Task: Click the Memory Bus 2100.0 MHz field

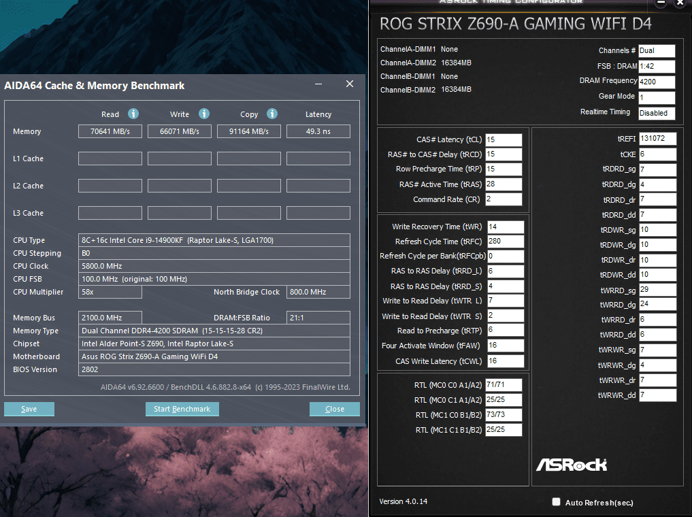Action: tap(110, 318)
